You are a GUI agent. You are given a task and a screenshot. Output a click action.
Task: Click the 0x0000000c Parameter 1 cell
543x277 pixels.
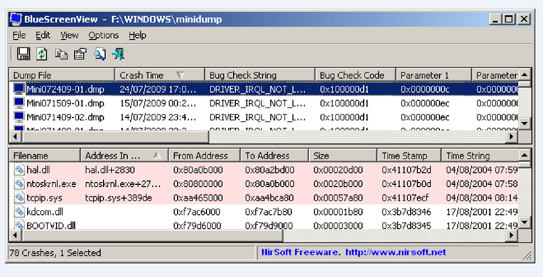(425, 89)
